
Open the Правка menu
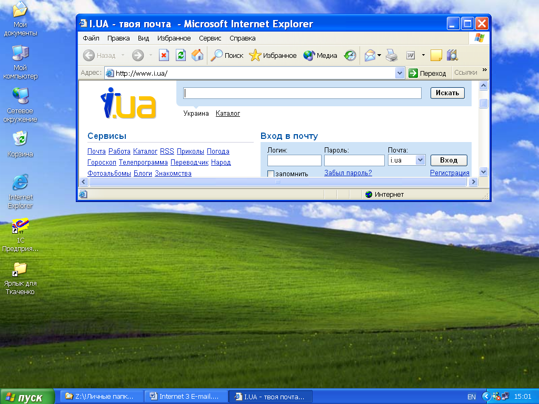coord(118,38)
